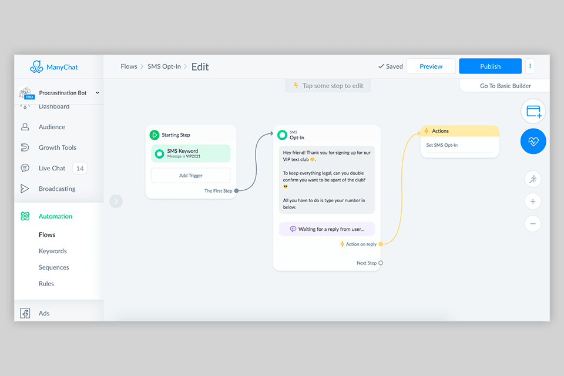Select Automation in the sidebar
Viewport: 564px width, 376px height.
[x=55, y=216]
